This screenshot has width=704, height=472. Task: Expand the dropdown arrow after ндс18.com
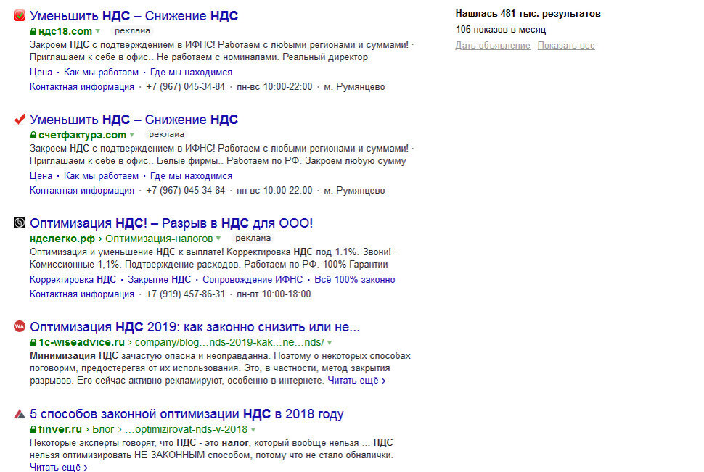[x=98, y=31]
